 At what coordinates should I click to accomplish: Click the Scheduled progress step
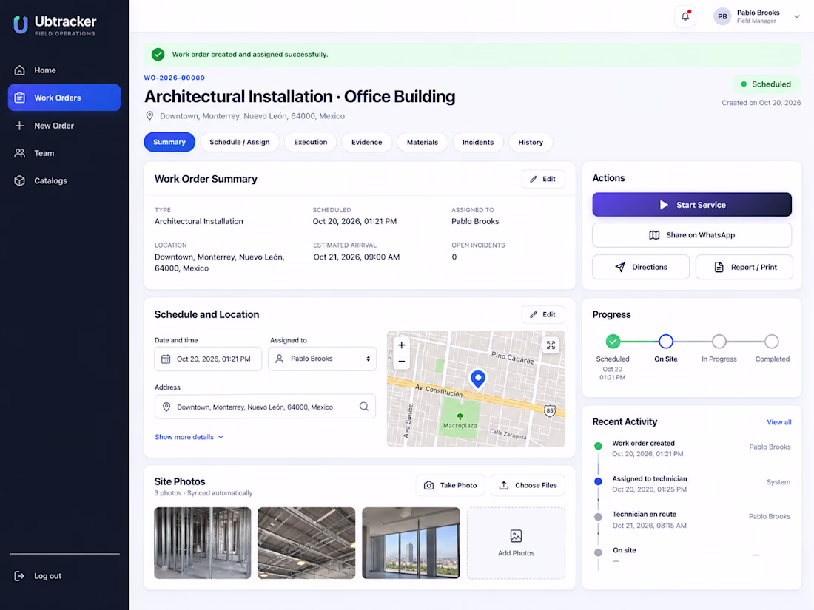click(x=613, y=342)
